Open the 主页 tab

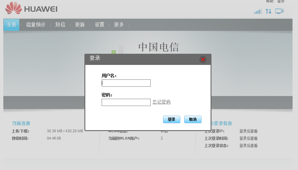(11, 25)
